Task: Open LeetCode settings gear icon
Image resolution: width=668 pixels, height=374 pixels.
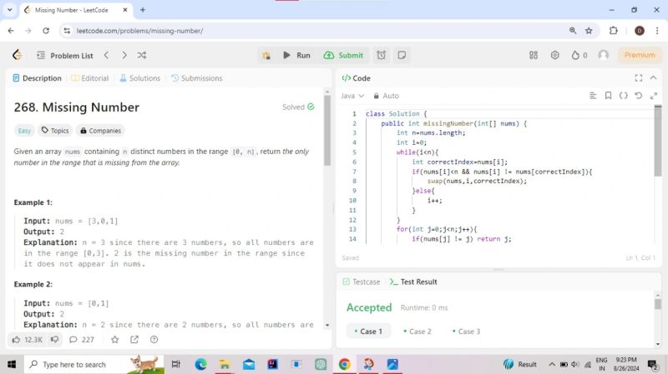Action: tap(554, 55)
